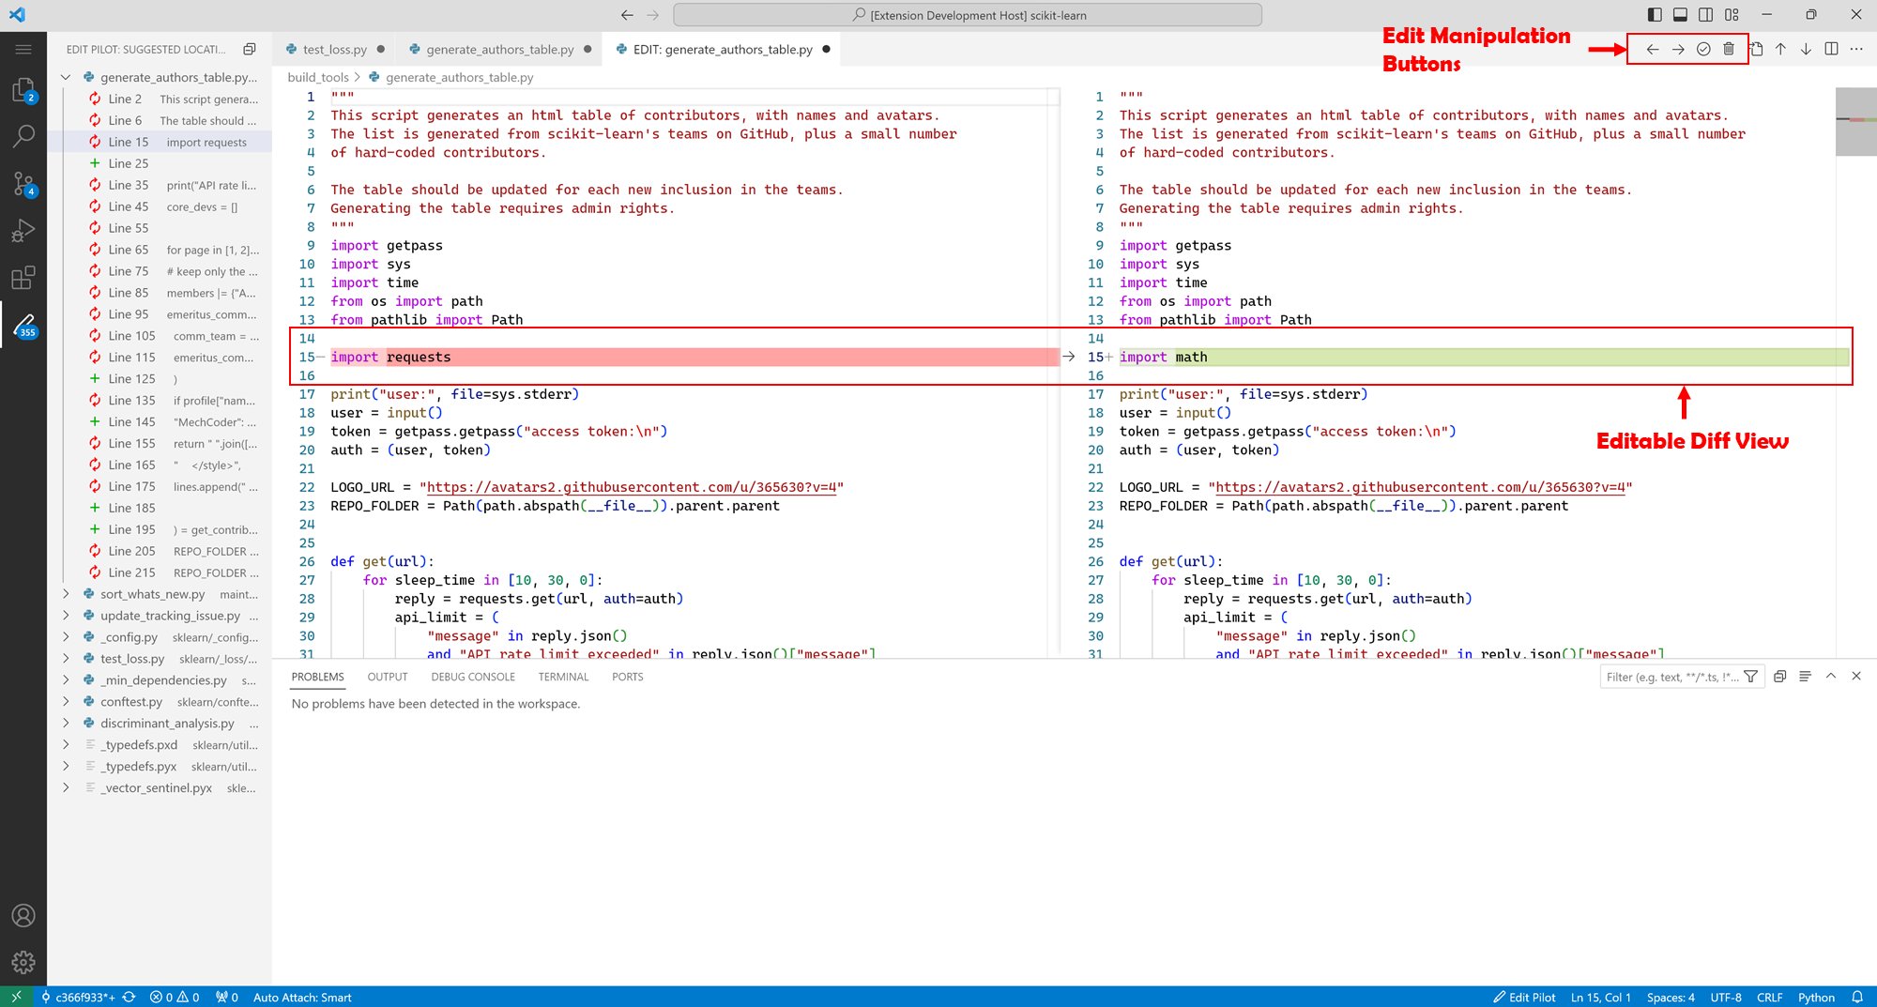The height and width of the screenshot is (1007, 1877).
Task: Go to previous change up arrow
Action: [x=1780, y=49]
